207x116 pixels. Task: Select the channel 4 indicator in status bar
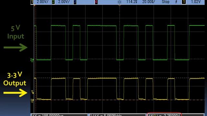(96, 2)
